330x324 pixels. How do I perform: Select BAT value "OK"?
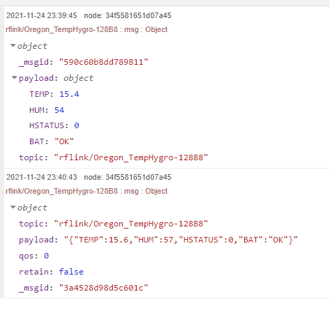coord(64,141)
